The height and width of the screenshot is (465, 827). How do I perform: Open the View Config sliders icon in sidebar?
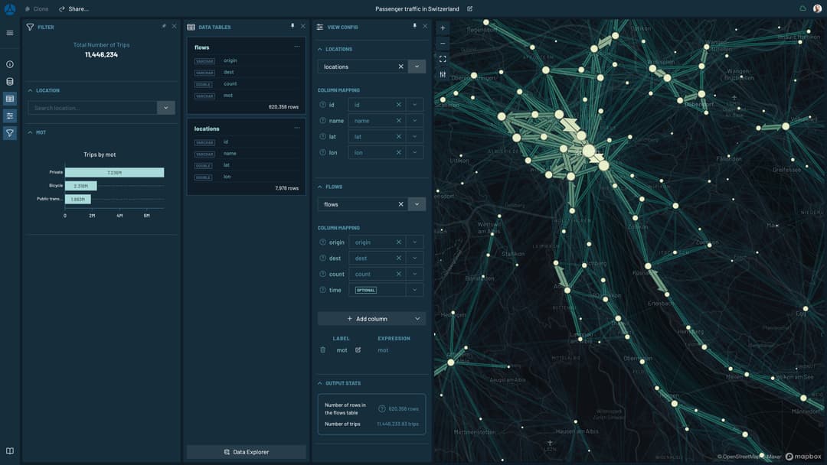[8, 114]
